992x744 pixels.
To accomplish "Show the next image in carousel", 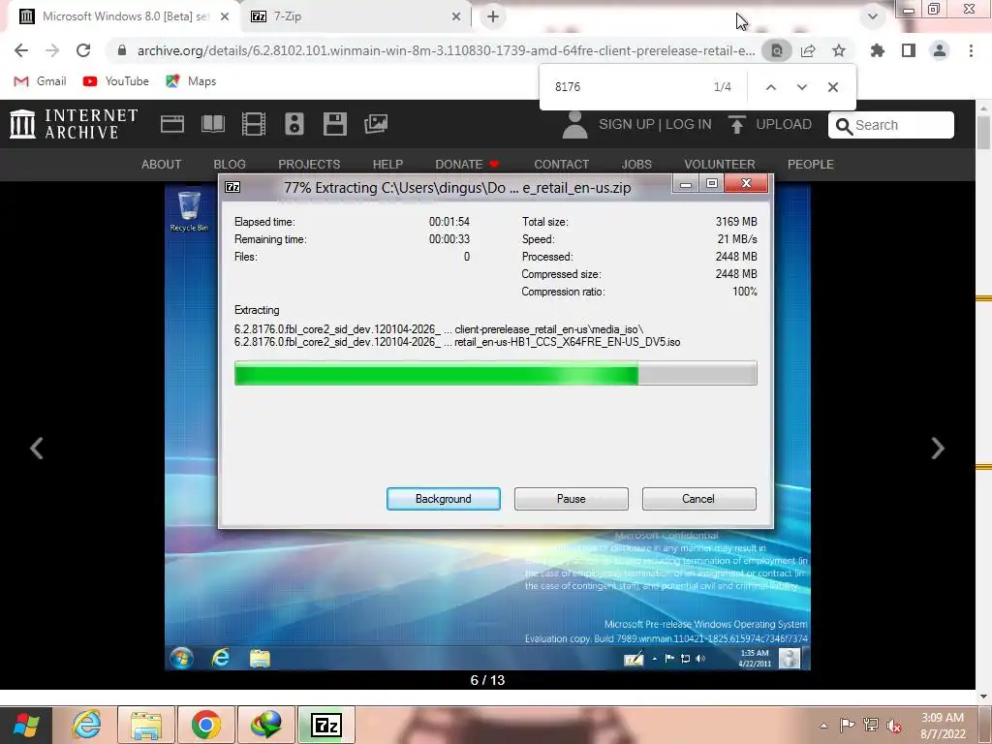I will [938, 449].
